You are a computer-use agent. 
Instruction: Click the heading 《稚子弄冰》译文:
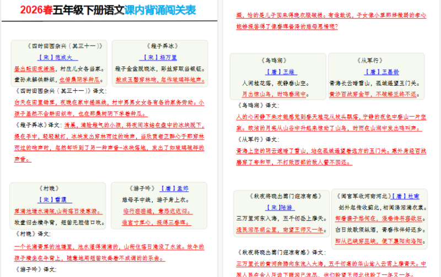[x=37, y=125]
